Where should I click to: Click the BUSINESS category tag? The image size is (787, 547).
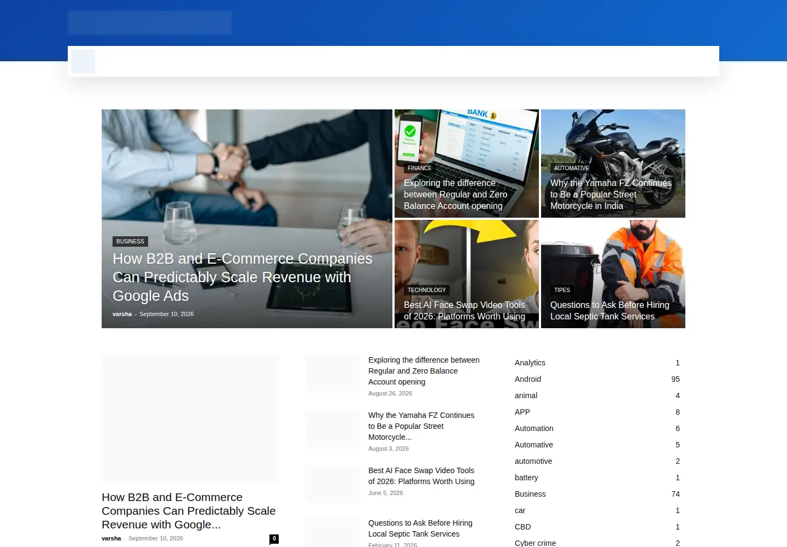(130, 241)
